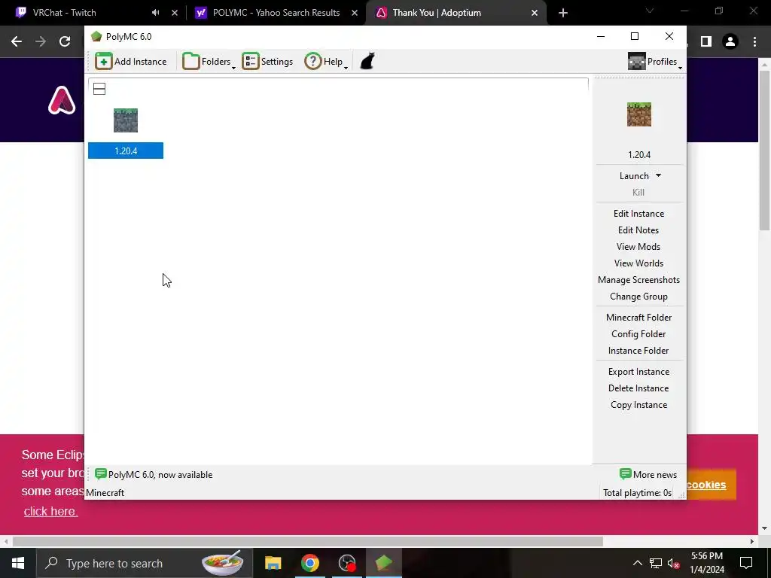Expand the Launch dropdown arrow

(658, 175)
